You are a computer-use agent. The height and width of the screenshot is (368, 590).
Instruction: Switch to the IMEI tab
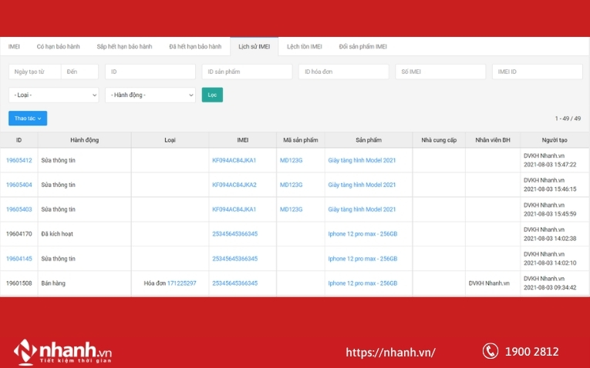14,47
